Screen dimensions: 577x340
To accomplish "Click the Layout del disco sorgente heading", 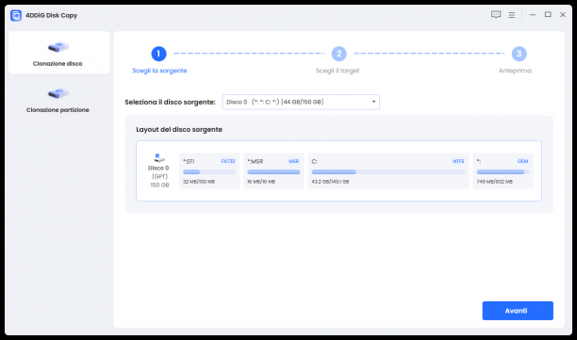I will pyautogui.click(x=179, y=129).
